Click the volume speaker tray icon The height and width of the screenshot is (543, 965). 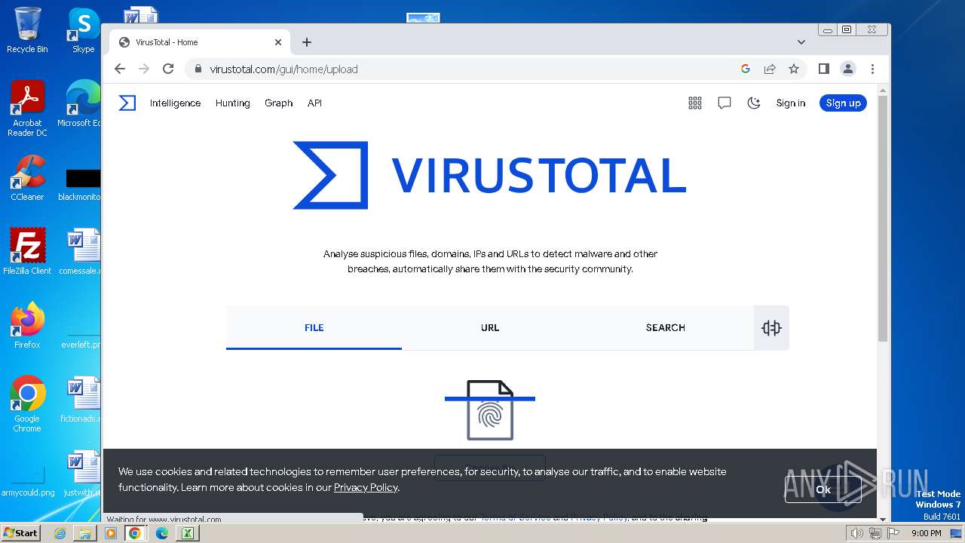(856, 533)
